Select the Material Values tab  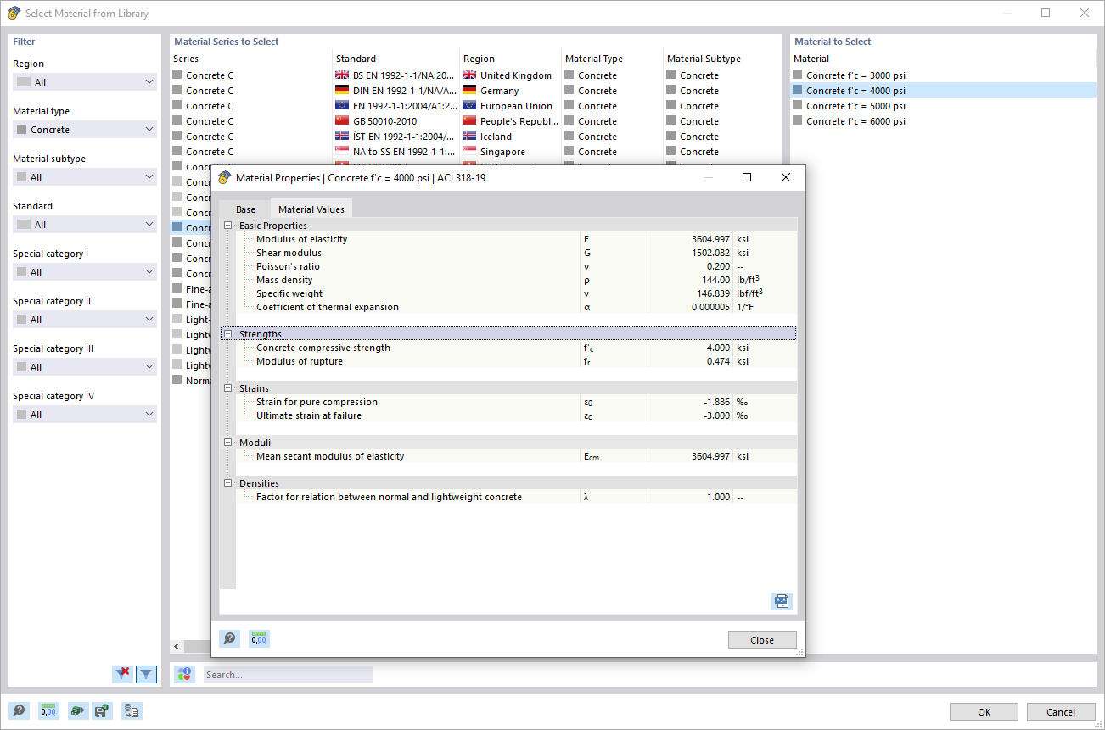point(311,209)
